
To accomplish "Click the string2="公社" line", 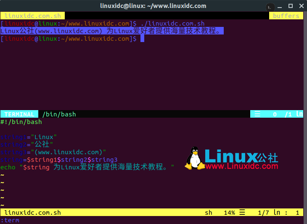I will pyautogui.click(x=26, y=145).
